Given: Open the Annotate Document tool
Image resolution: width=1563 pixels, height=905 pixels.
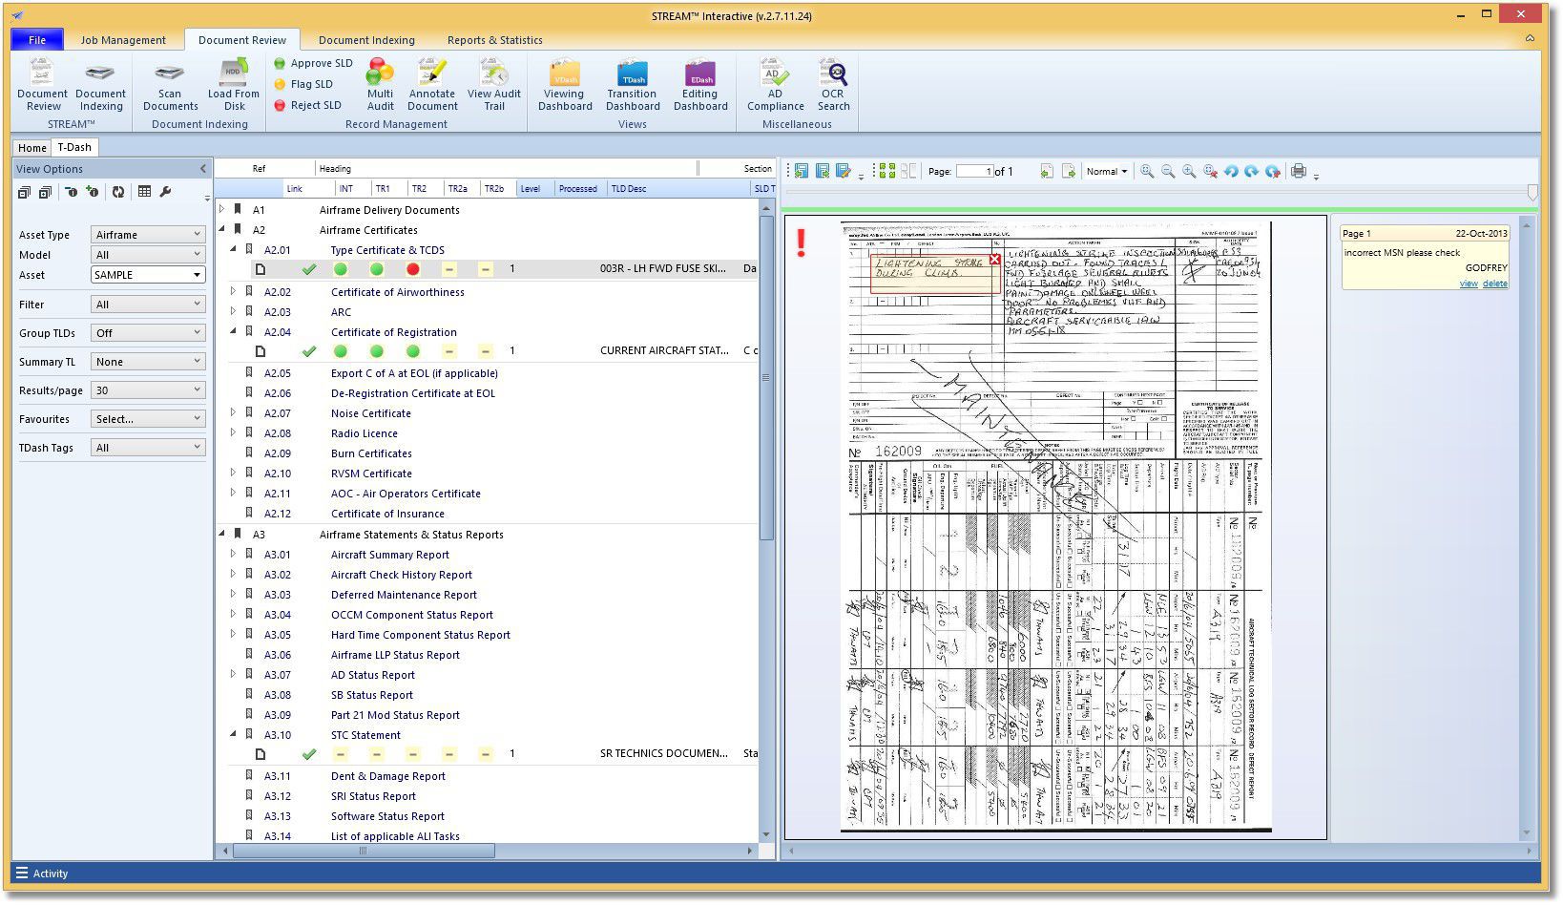Looking at the screenshot, I should (431, 85).
